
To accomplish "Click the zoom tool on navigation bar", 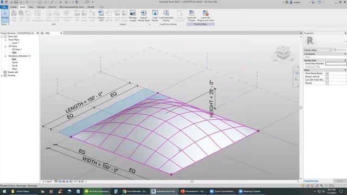I will (x=296, y=80).
